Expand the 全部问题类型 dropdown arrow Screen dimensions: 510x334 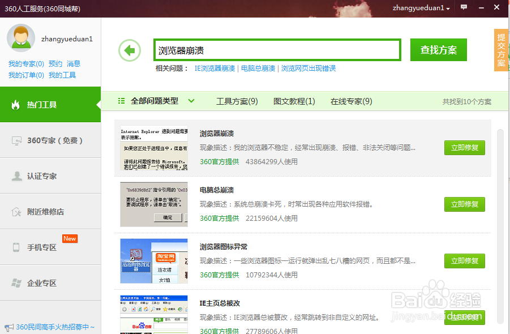pyautogui.click(x=191, y=101)
